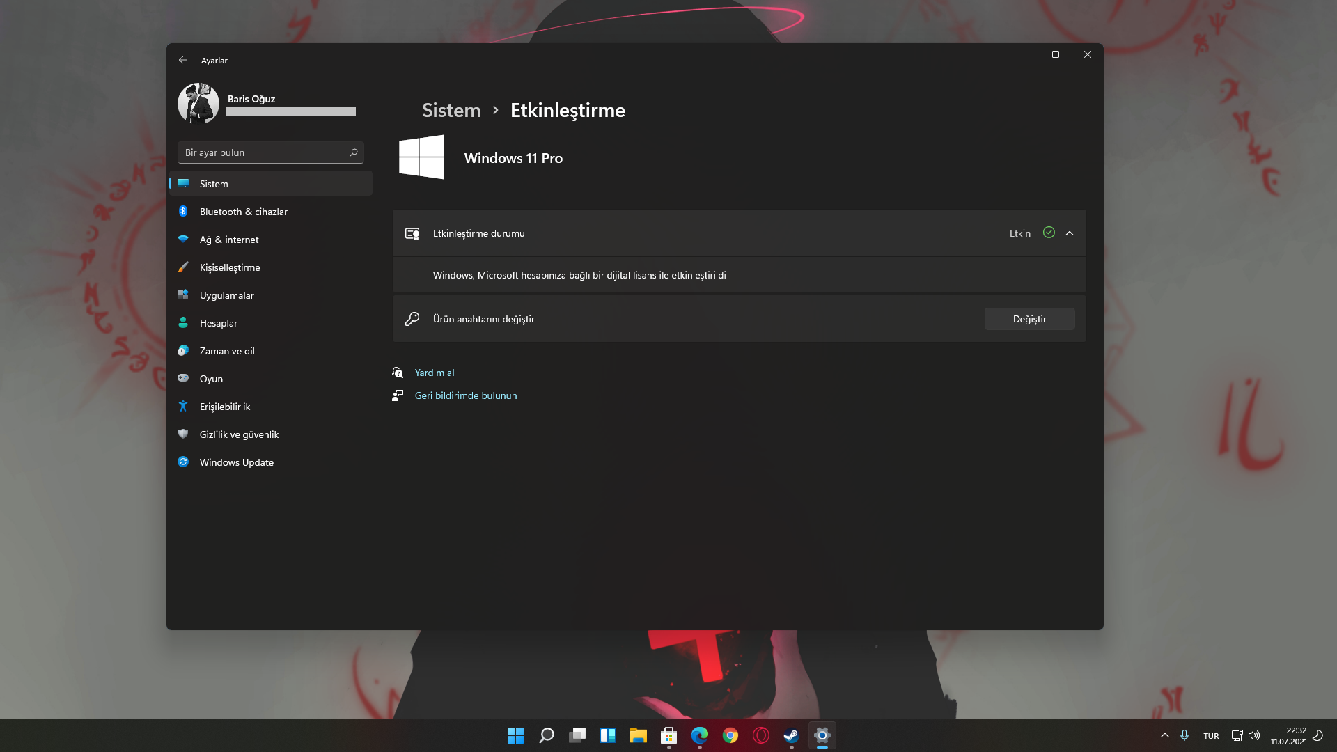This screenshot has width=1337, height=752.
Task: Open Geri bildirimde bulunun link
Action: pos(465,395)
